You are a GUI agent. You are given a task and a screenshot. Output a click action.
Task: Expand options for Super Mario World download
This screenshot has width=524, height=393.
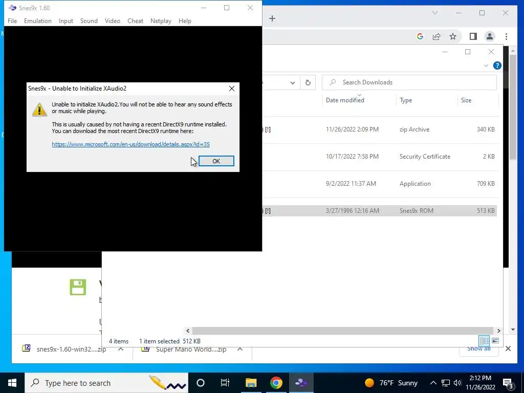240,349
